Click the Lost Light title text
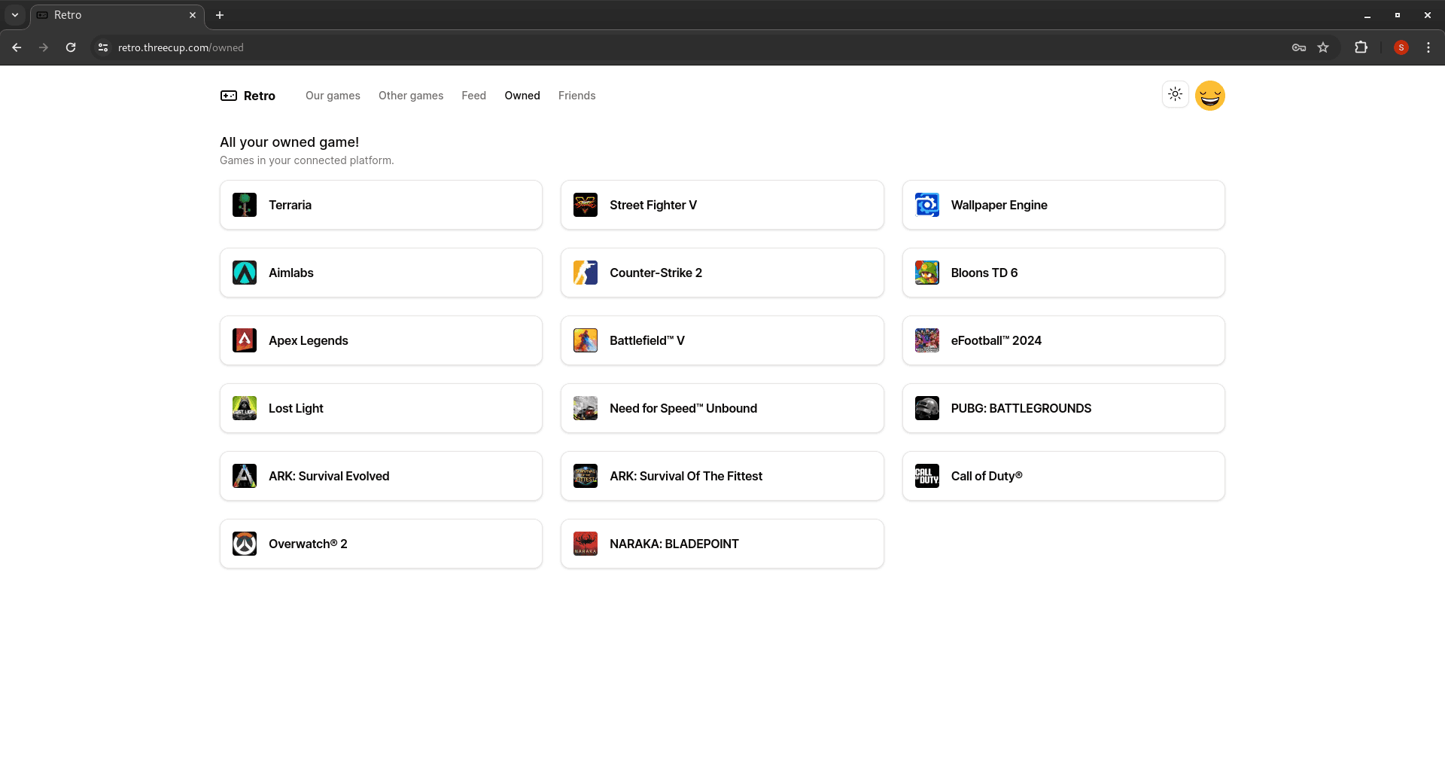Screen dimensions: 1445x762 296,408
